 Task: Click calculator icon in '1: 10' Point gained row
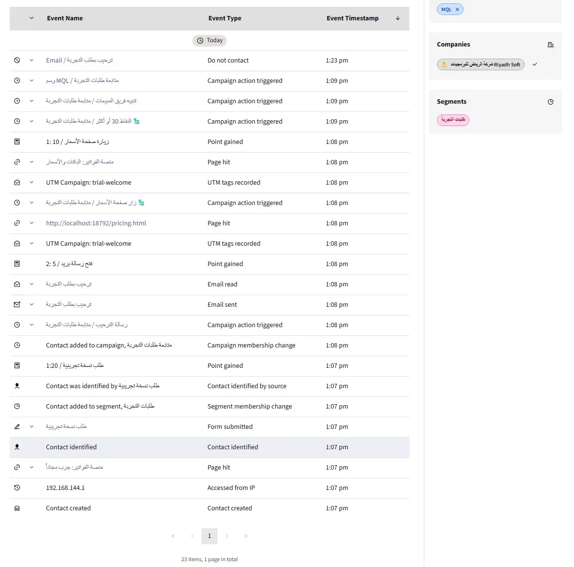17,142
